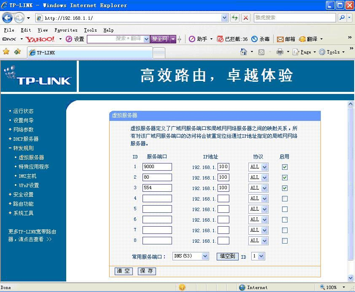Open the Tools menu in menu bar
This screenshot has height=292, width=355.
click(x=90, y=30)
